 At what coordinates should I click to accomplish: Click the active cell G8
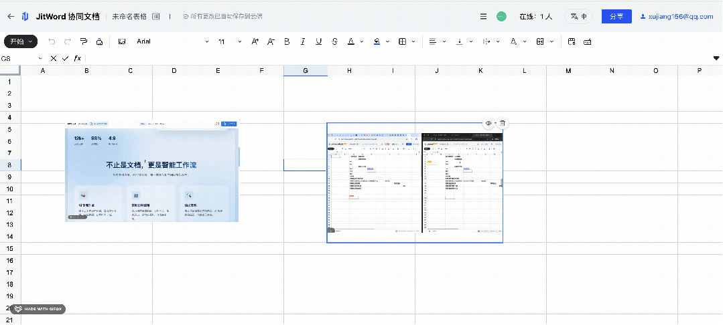point(306,165)
